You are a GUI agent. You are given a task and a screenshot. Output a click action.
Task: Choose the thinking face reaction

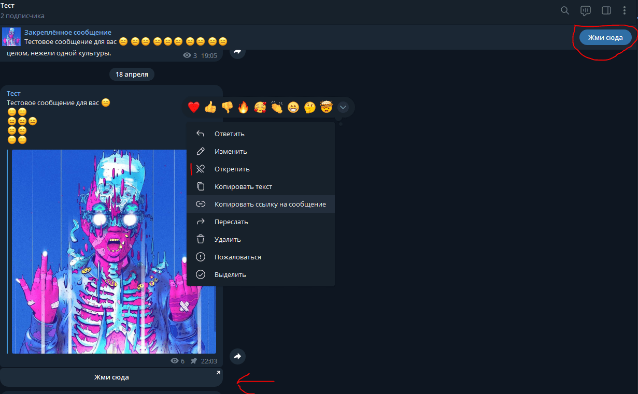(310, 107)
